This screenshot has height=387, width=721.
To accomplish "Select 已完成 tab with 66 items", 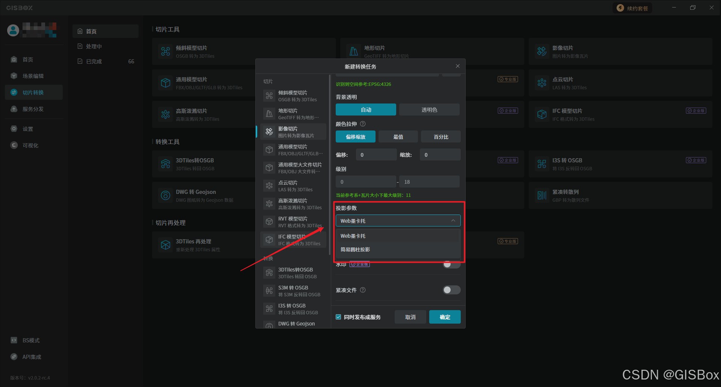I will [106, 61].
